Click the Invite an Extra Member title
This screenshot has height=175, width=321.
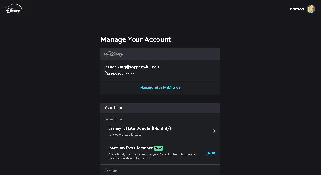[130, 148]
